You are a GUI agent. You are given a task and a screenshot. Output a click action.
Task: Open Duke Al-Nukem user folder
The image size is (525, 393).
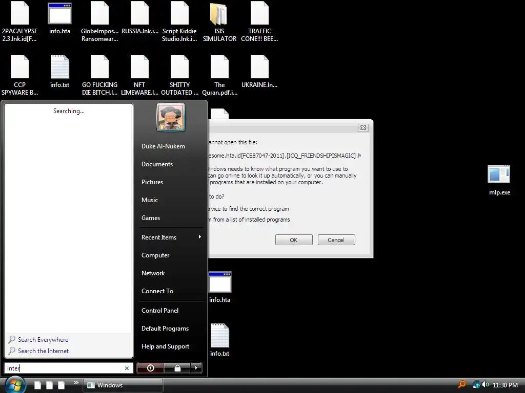(163, 146)
